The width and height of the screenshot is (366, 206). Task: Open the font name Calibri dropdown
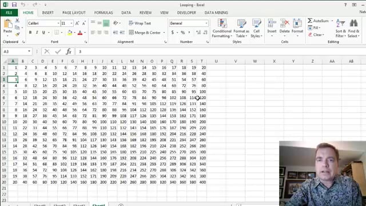point(58,23)
